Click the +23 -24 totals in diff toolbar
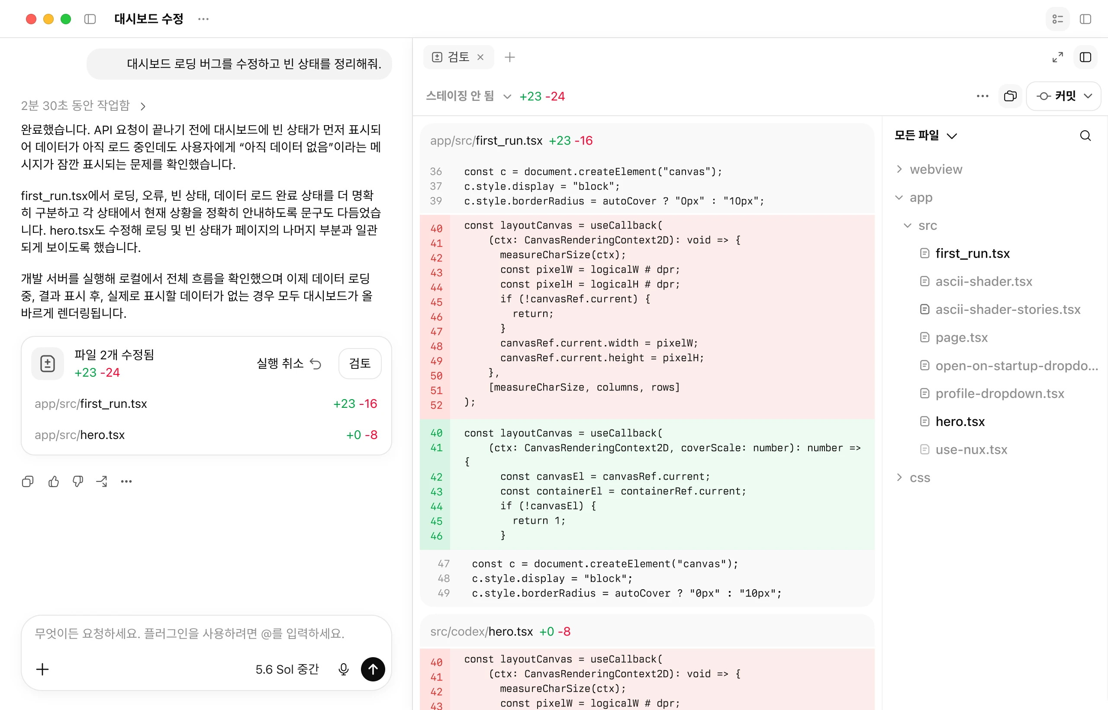 pos(542,97)
